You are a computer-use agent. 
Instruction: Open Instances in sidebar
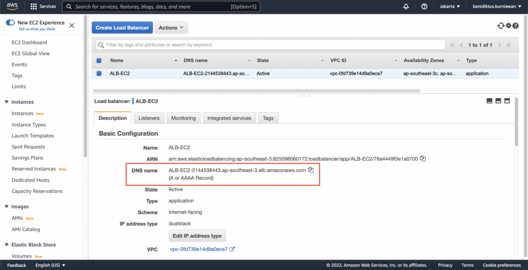22,113
